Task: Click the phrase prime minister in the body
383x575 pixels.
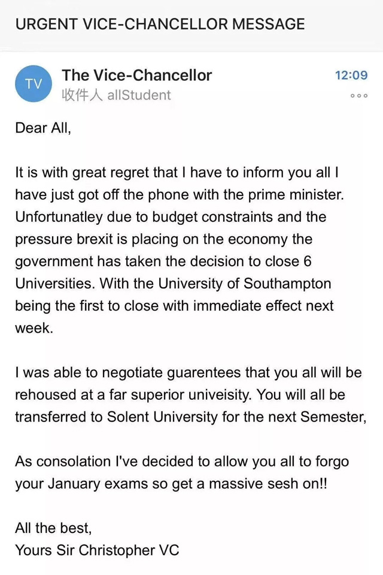Action: click(x=296, y=195)
